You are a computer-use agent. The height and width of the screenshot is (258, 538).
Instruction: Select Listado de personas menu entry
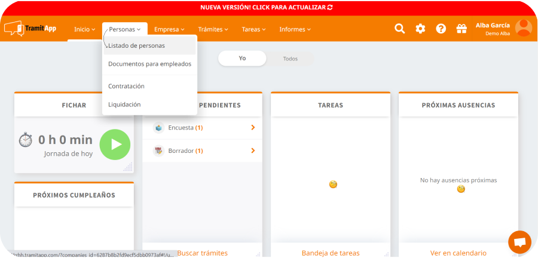(136, 45)
